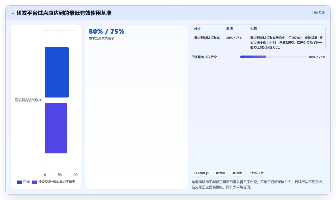Screen dimensions: 336x200
Task: Click the footer note about 这些指标
Action: click(258, 184)
